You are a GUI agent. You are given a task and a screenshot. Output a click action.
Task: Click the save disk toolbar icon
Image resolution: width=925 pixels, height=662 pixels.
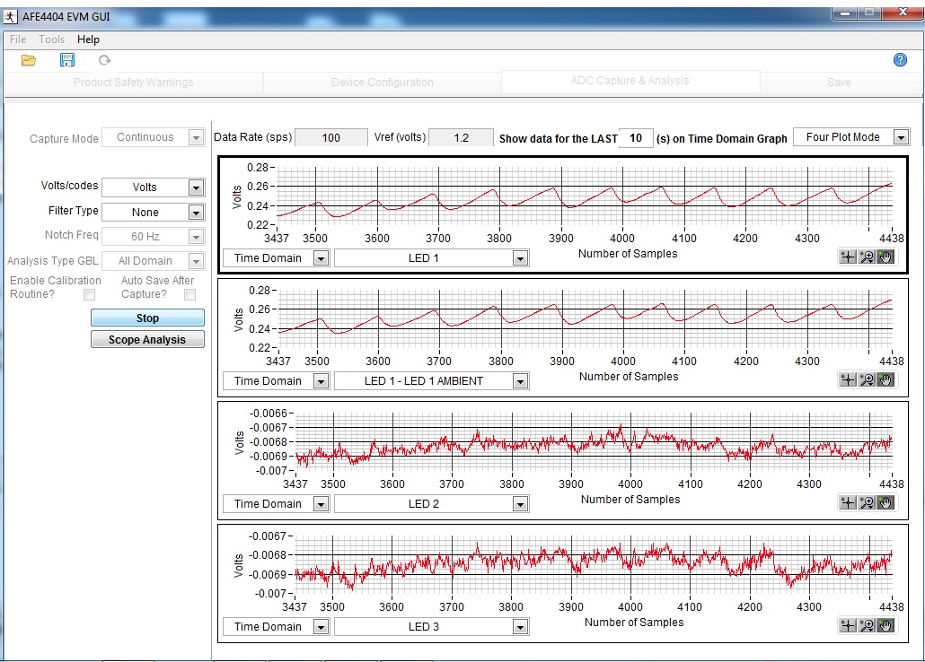66,60
